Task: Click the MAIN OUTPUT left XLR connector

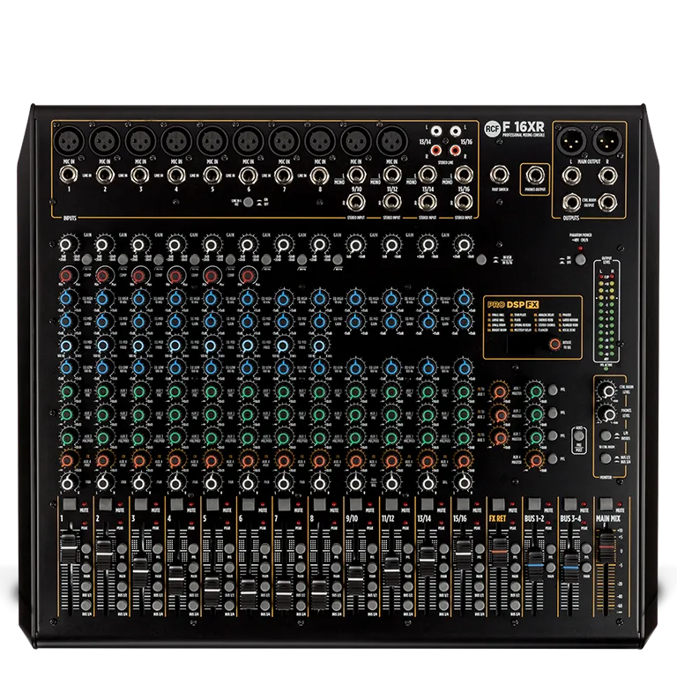Action: (x=571, y=141)
